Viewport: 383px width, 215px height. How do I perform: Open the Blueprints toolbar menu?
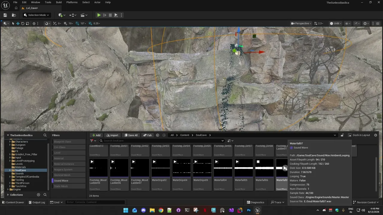tap(72, 15)
